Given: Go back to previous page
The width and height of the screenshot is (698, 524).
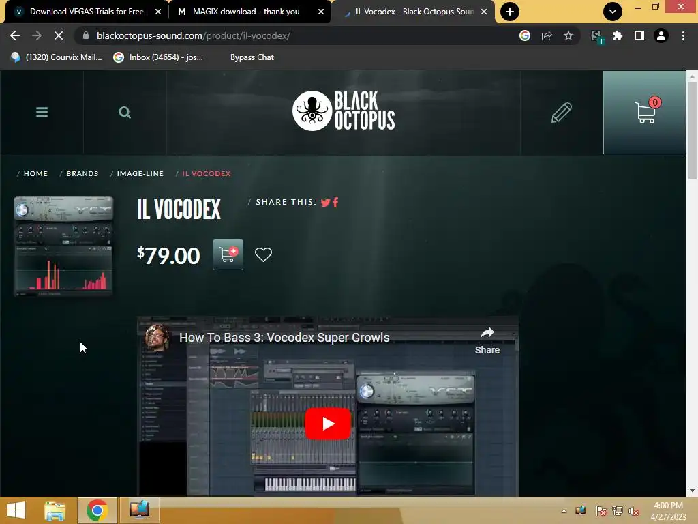Looking at the screenshot, I should [15, 35].
